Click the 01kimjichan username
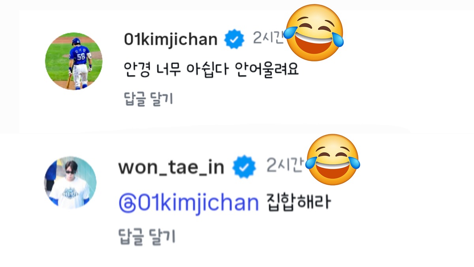This screenshot has height=267, width=474. [x=171, y=40]
